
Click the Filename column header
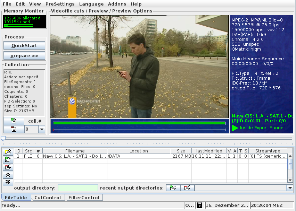point(75,151)
